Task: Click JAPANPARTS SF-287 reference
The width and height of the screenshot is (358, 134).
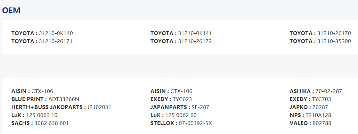Action: tap(180, 107)
